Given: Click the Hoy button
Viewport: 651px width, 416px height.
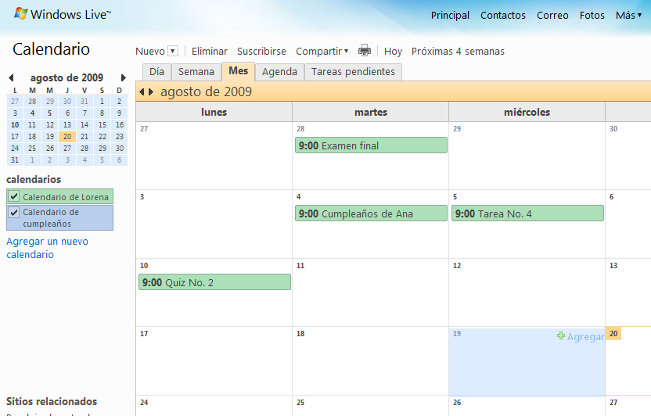Looking at the screenshot, I should point(393,52).
